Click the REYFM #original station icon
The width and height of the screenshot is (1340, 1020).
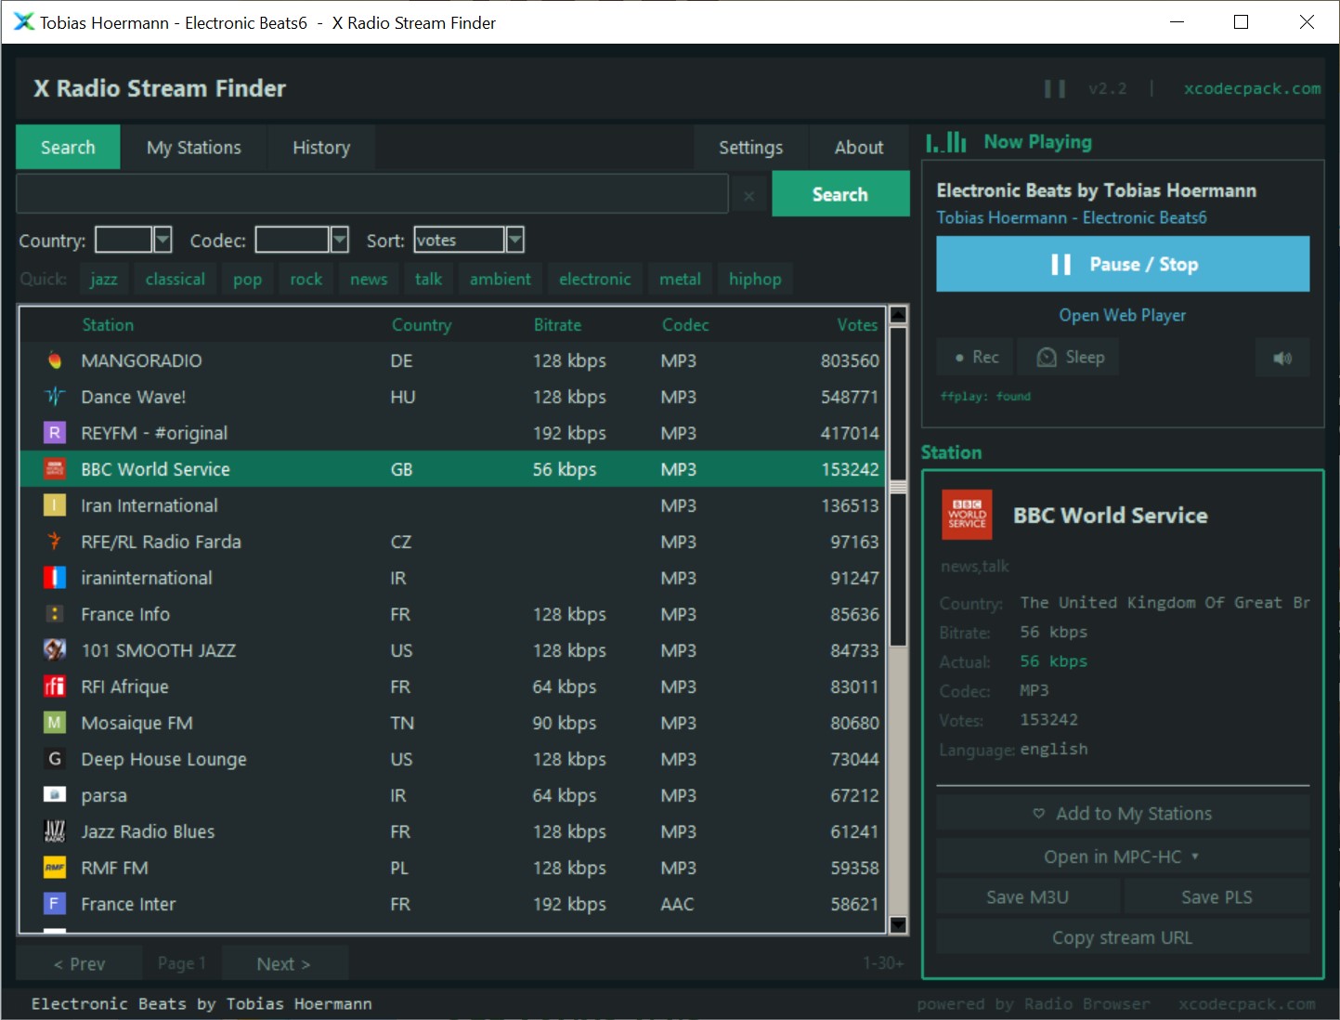click(x=55, y=433)
